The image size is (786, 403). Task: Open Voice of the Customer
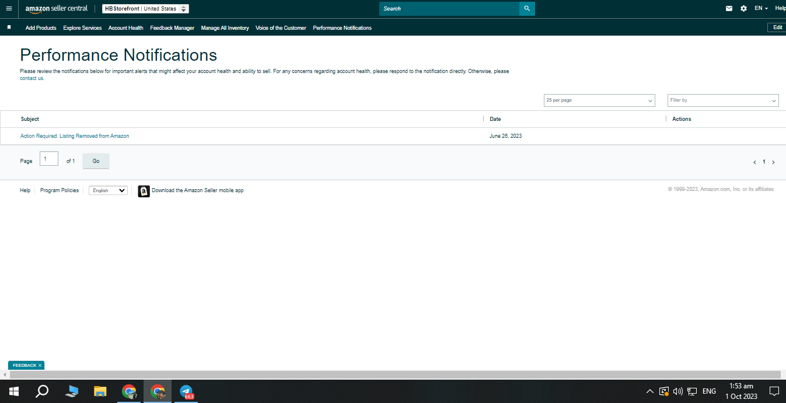coord(281,28)
